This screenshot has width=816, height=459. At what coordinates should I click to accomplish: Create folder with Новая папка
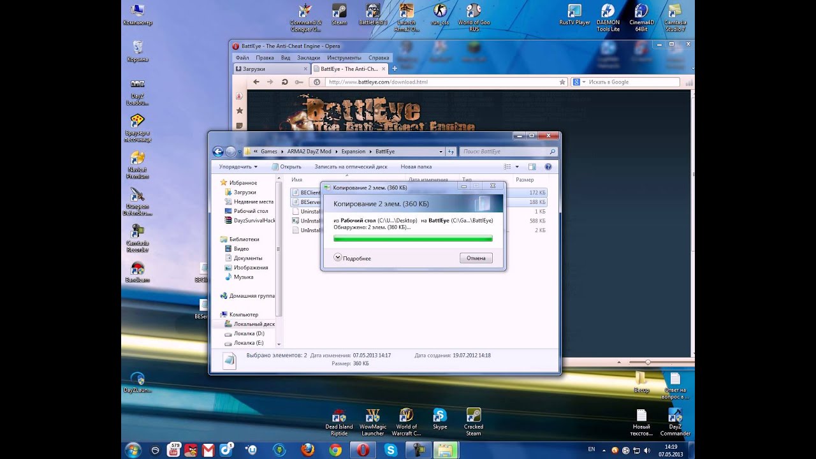416,166
